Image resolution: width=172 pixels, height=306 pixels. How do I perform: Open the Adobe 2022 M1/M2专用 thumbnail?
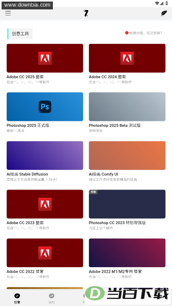127,253
